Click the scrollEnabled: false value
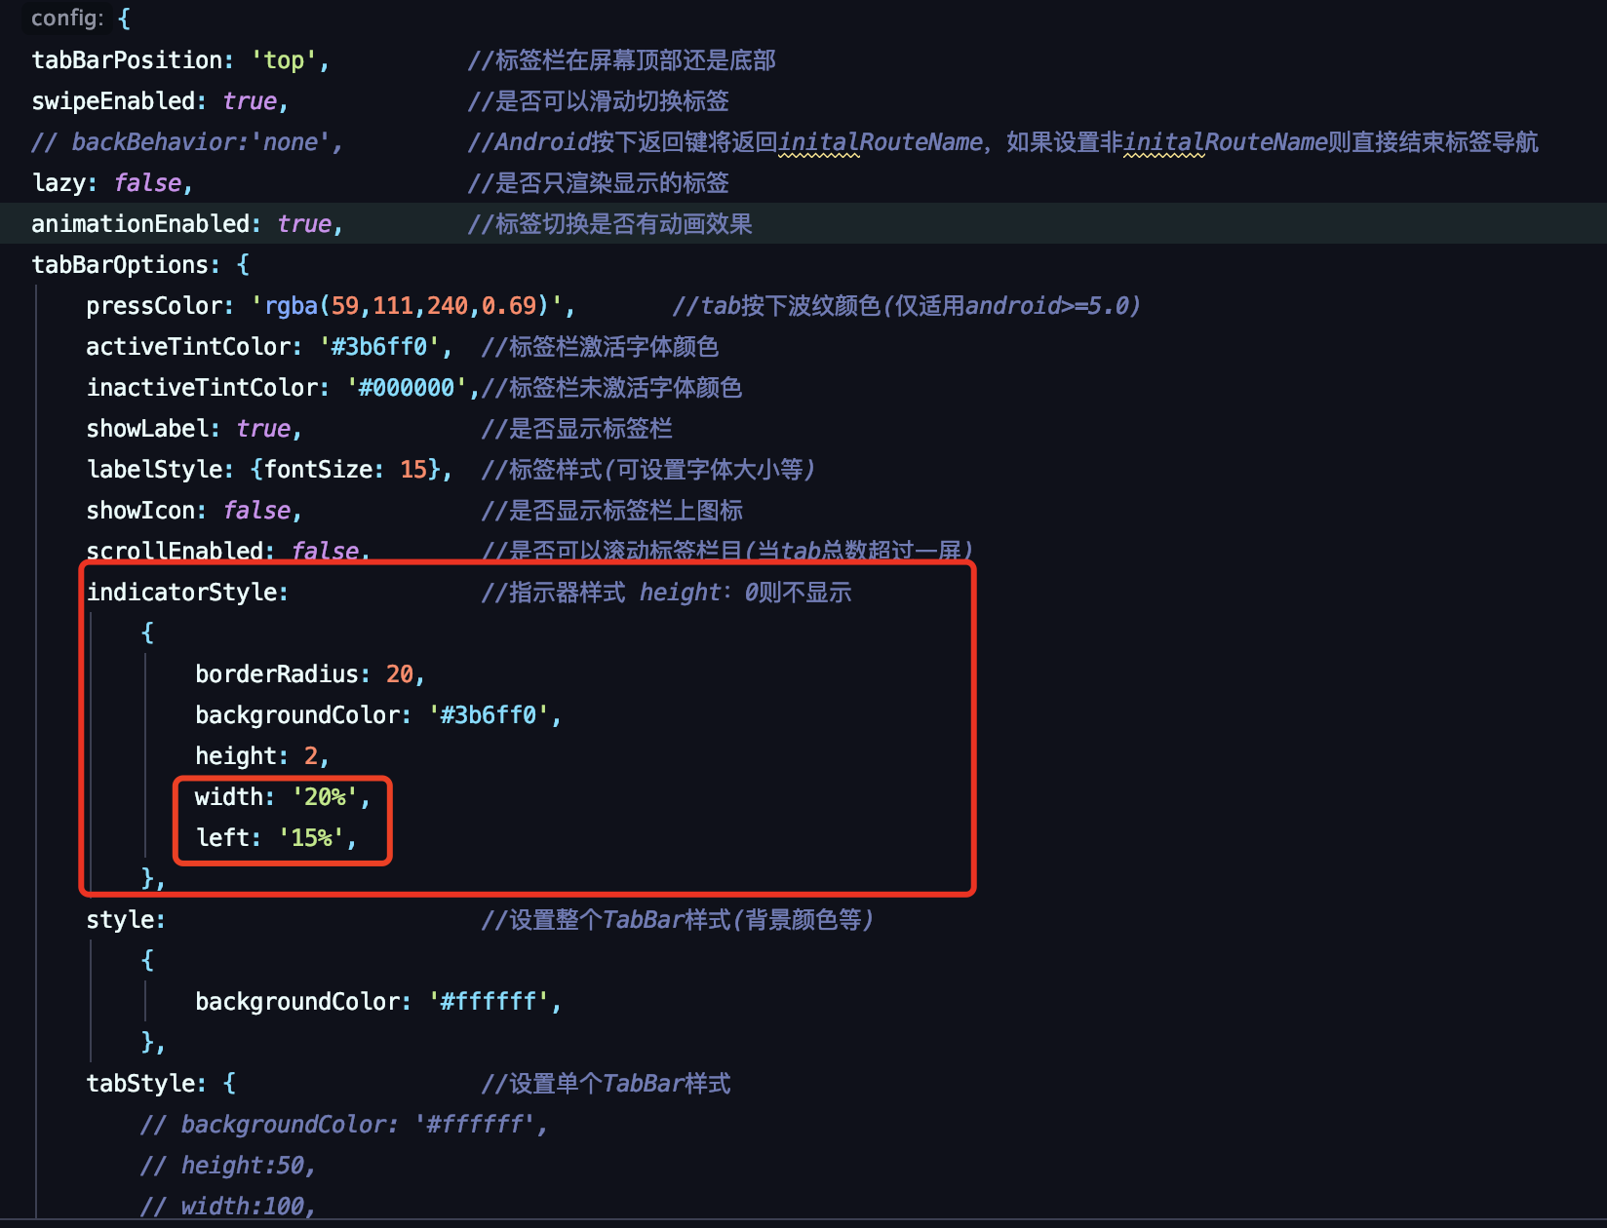Image resolution: width=1607 pixels, height=1228 pixels. coord(326,551)
